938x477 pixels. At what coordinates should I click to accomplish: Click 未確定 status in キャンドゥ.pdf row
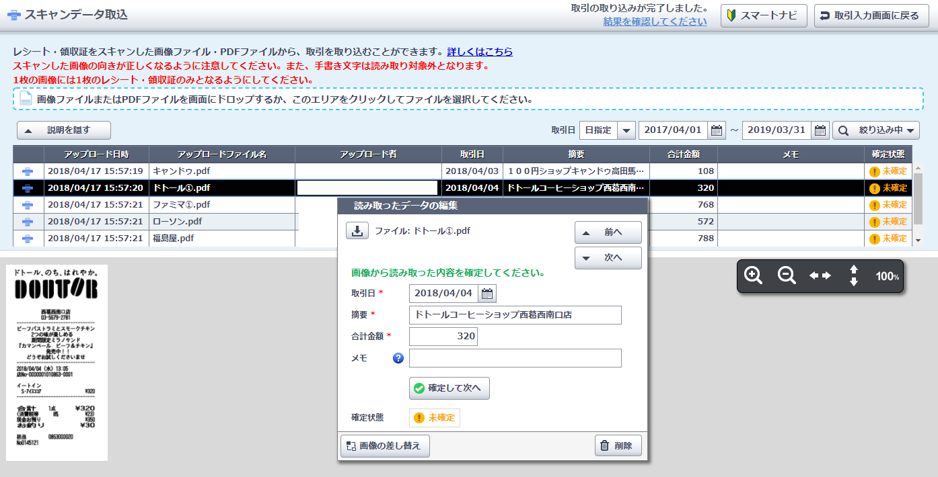point(888,171)
